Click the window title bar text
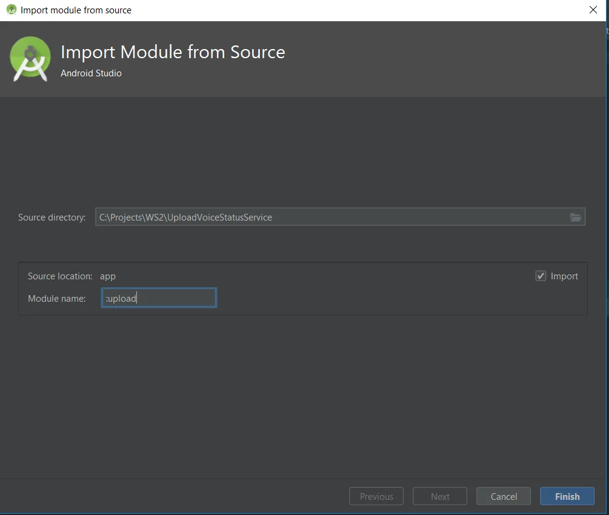This screenshot has width=609, height=515. (x=76, y=10)
